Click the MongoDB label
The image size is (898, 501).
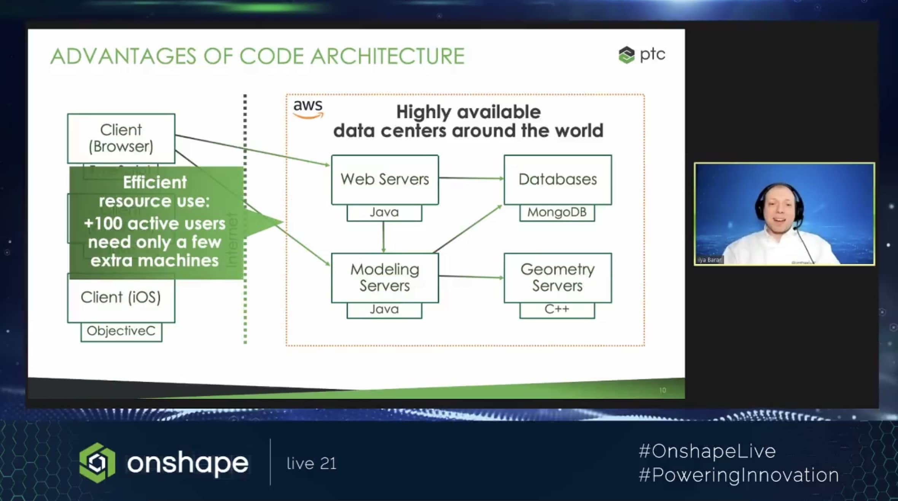click(557, 212)
